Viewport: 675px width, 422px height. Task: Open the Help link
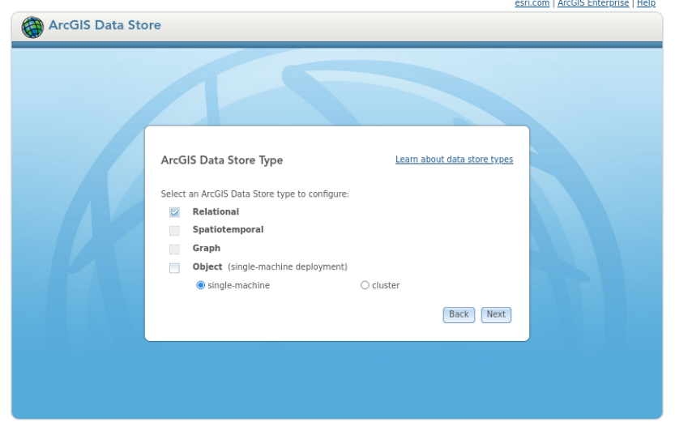646,3
